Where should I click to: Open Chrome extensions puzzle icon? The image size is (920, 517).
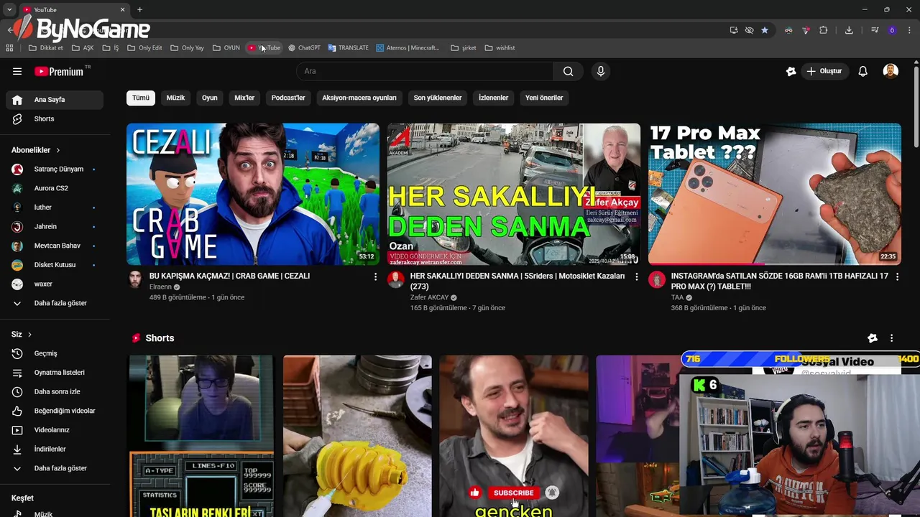824,30
